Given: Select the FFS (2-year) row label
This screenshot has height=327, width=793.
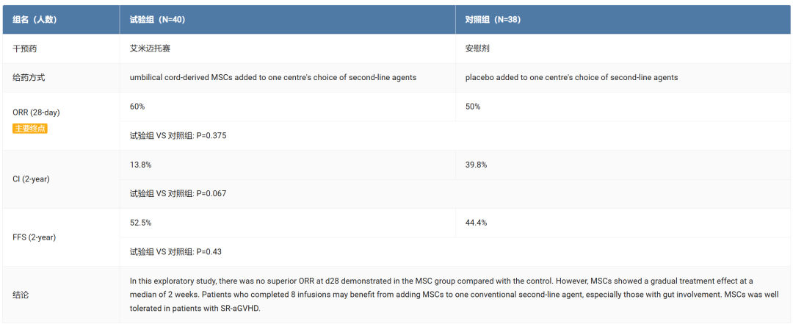Looking at the screenshot, I should click(34, 237).
